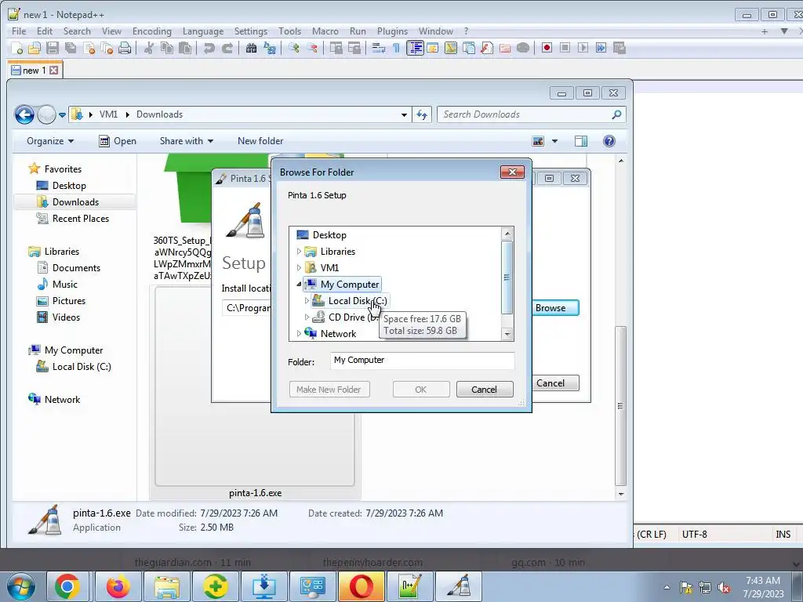The image size is (803, 602).
Task: Click Run macro multiple times icon
Action: [601, 48]
